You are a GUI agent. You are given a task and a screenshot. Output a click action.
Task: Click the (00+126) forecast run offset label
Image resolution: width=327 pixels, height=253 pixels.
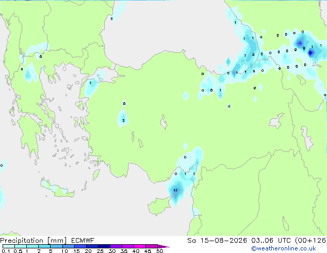point(310,241)
